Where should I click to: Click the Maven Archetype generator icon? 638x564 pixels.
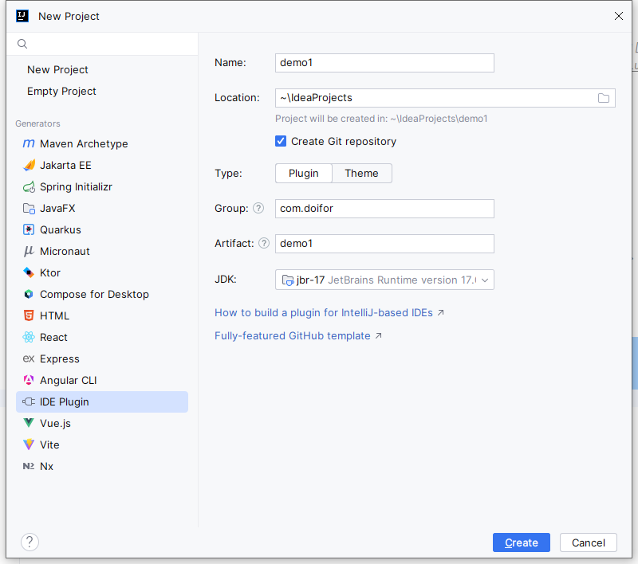point(29,143)
